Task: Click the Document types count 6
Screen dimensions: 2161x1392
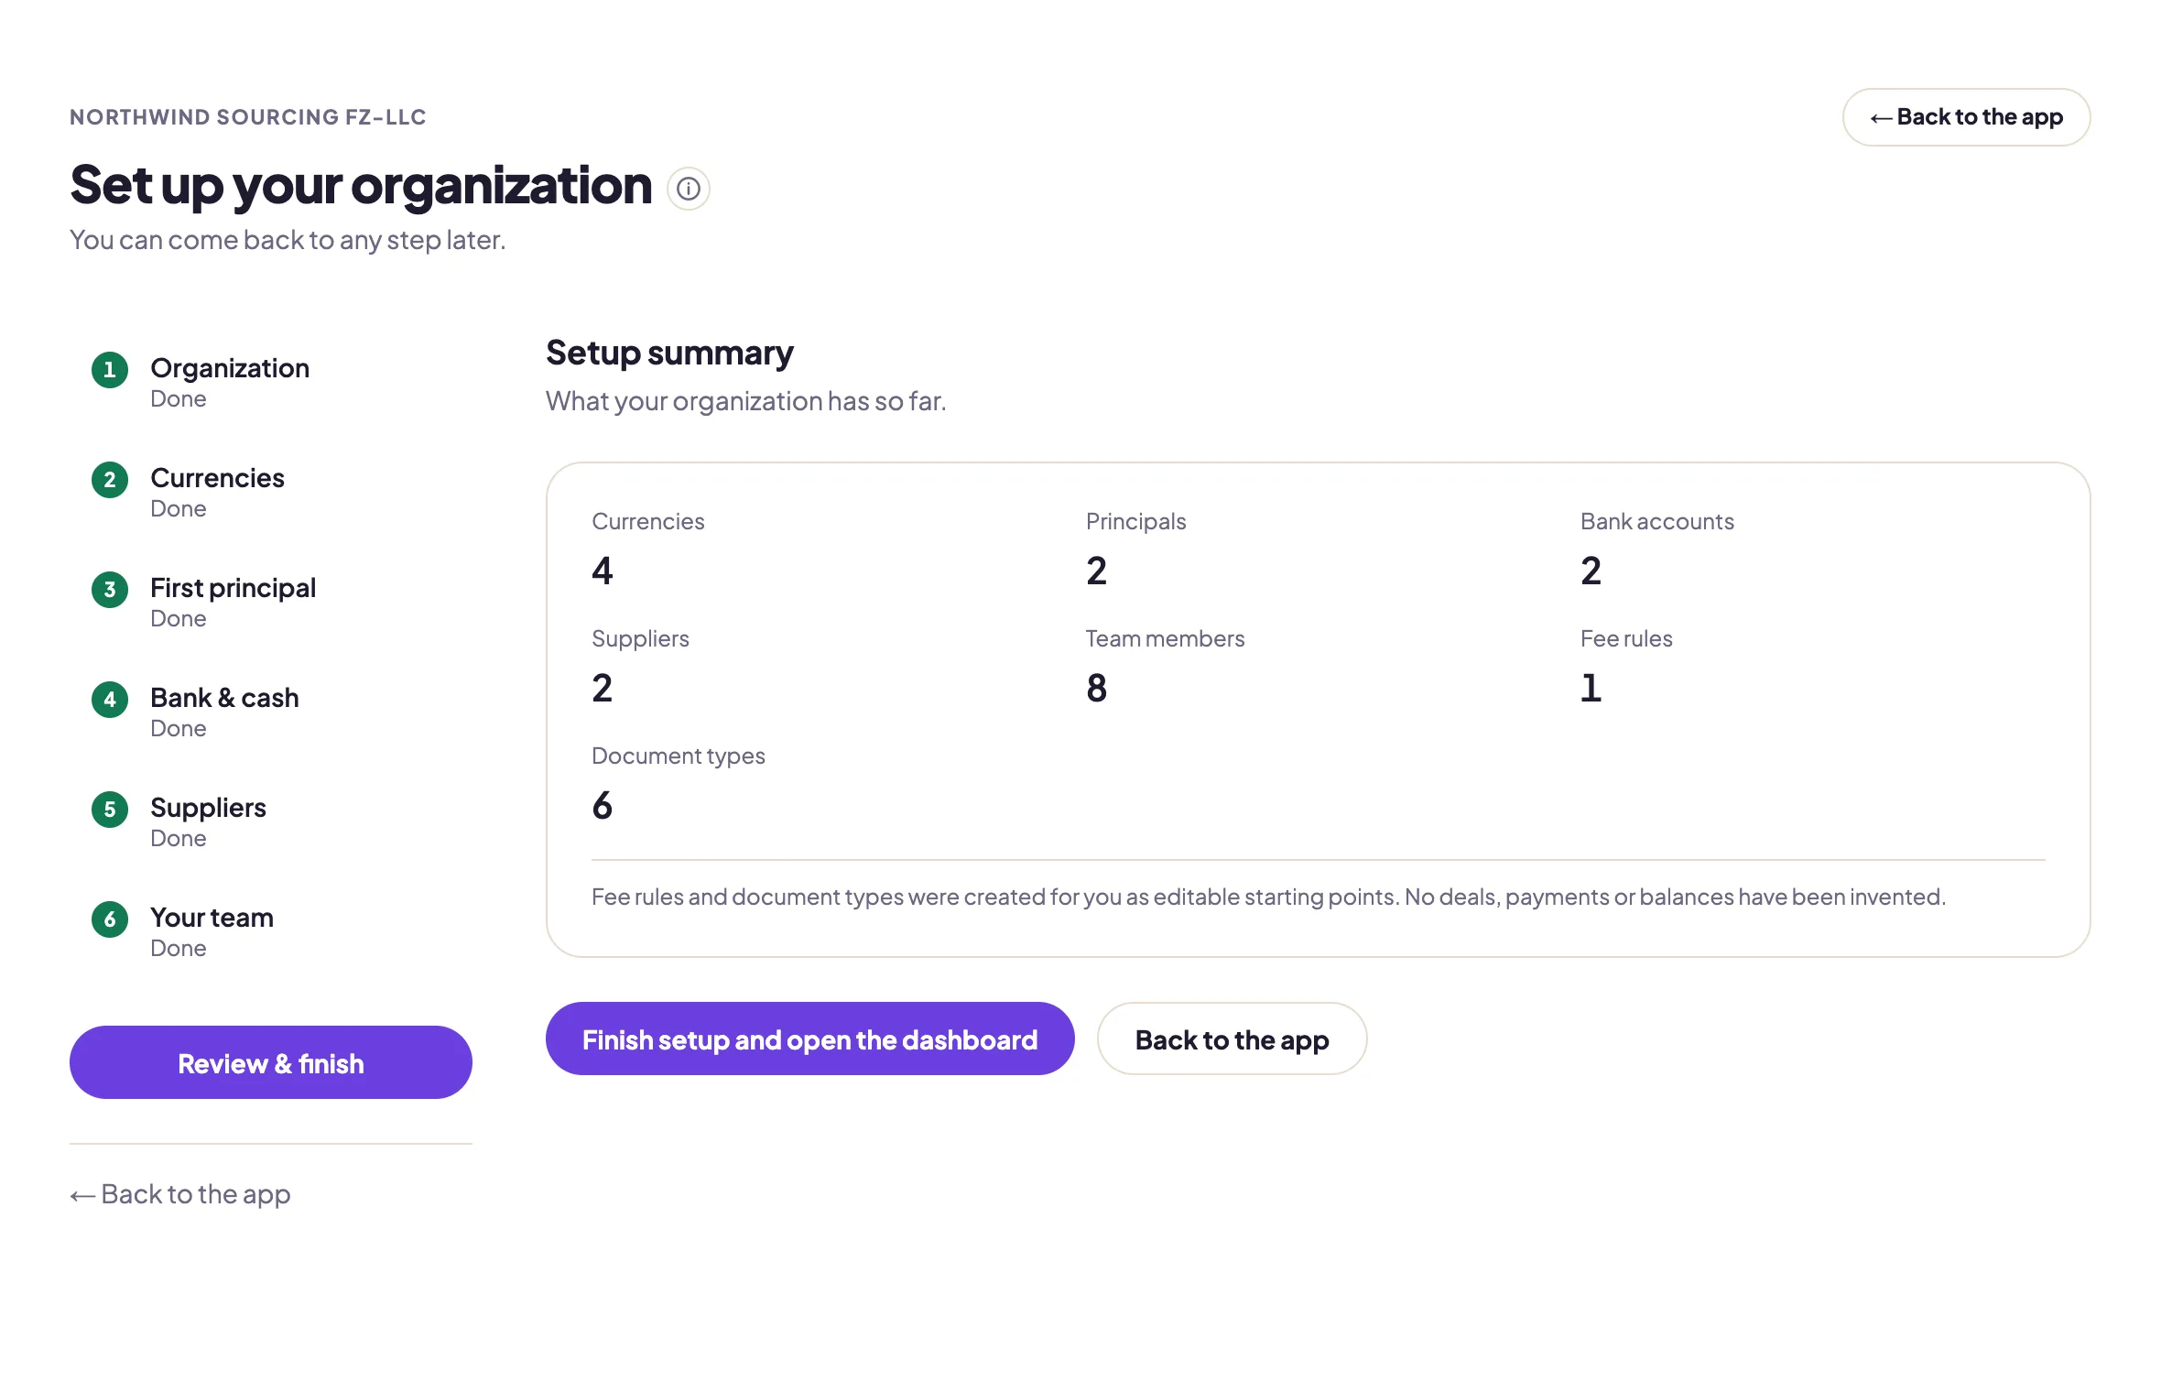Action: point(603,805)
